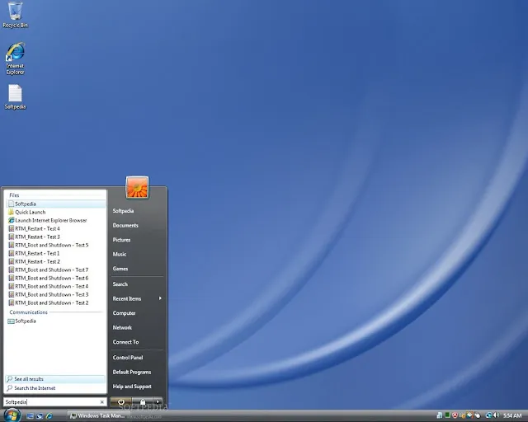This screenshot has width=528, height=422.
Task: Open RTM_Restart - Test 2 result
Action: point(56,261)
